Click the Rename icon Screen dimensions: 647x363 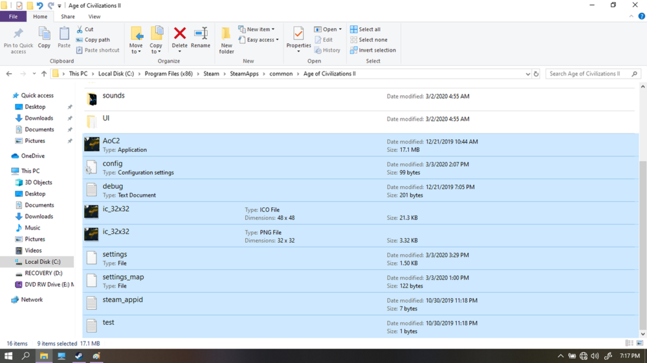tap(201, 33)
